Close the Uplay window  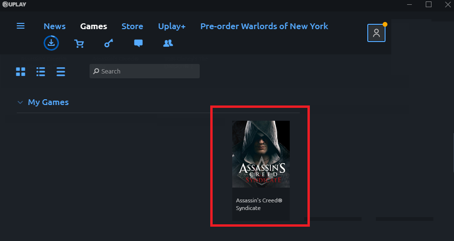(448, 4)
